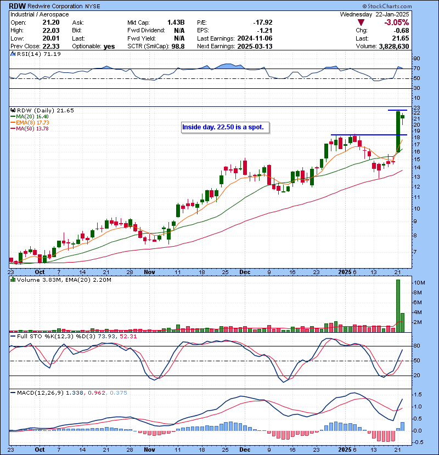Select the High value 22.03

(x=51, y=30)
